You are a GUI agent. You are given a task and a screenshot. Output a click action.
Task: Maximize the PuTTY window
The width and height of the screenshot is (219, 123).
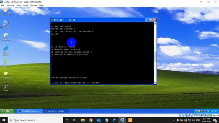click(151, 20)
